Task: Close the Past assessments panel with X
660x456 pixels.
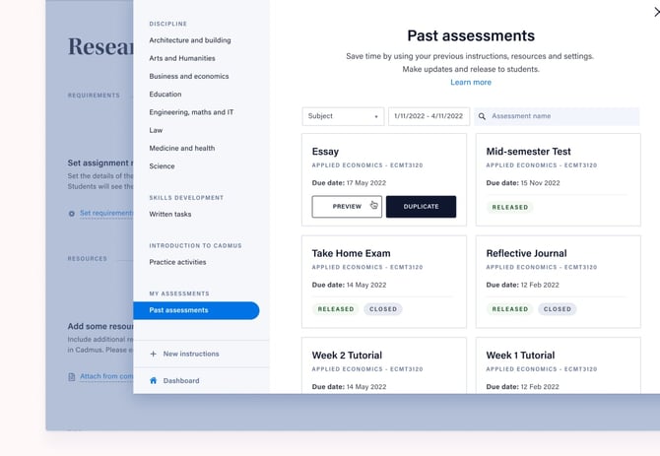Action: pyautogui.click(x=657, y=12)
